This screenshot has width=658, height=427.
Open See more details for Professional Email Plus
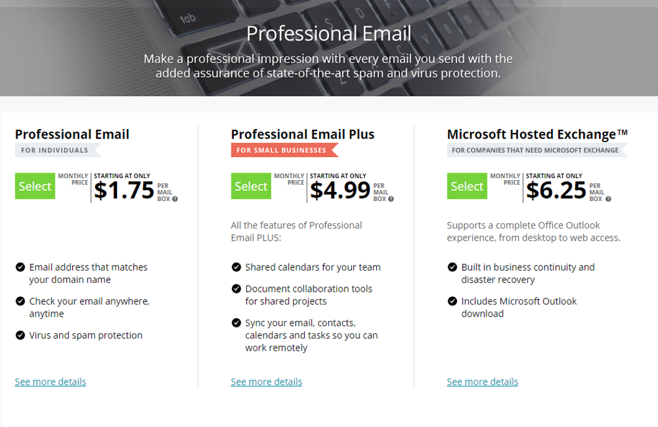[266, 382]
